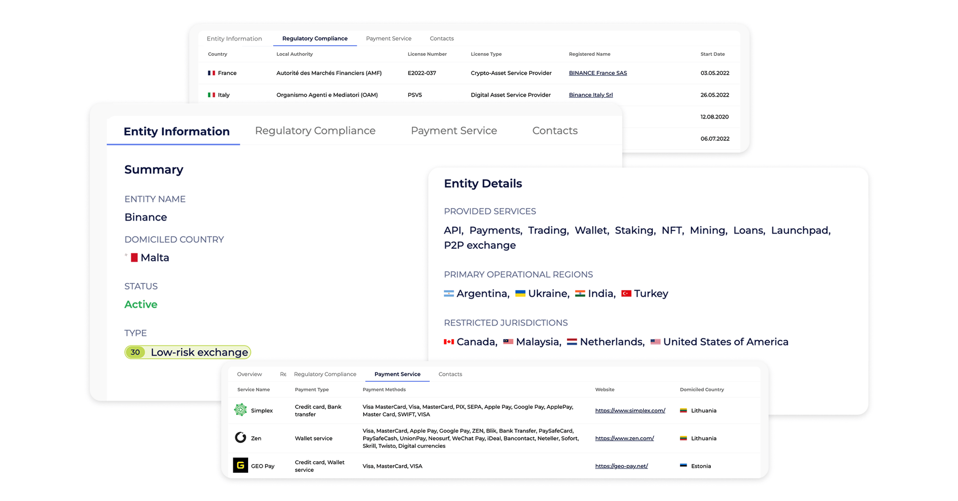
Task: Open the zen.com website link
Action: point(624,438)
